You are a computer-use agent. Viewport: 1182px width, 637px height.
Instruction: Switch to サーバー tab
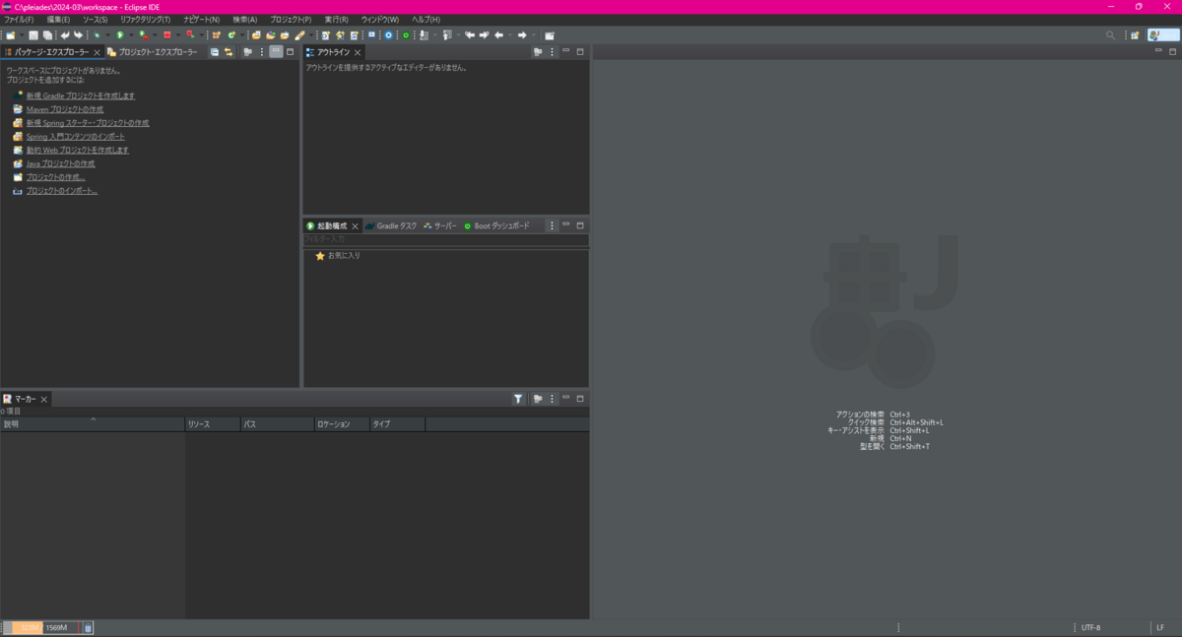pyautogui.click(x=440, y=225)
